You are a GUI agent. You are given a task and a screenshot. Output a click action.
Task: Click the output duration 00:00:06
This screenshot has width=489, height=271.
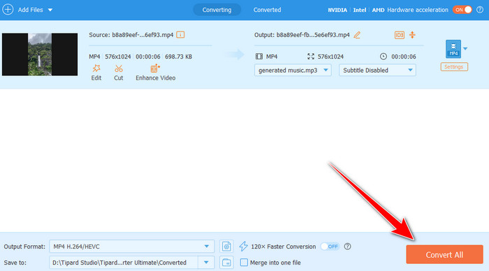click(x=404, y=57)
